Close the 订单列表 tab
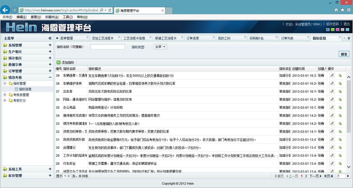This screenshot has height=188, width=353. [308, 37]
